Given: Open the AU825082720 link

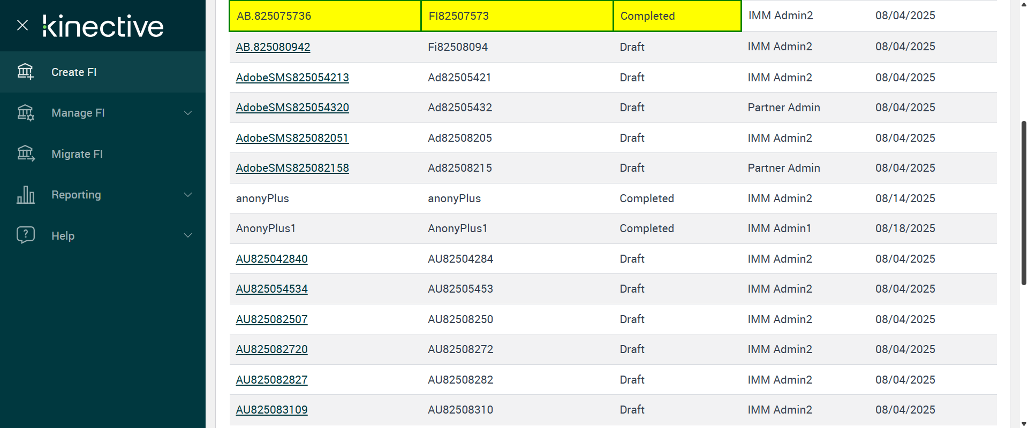Looking at the screenshot, I should (272, 349).
